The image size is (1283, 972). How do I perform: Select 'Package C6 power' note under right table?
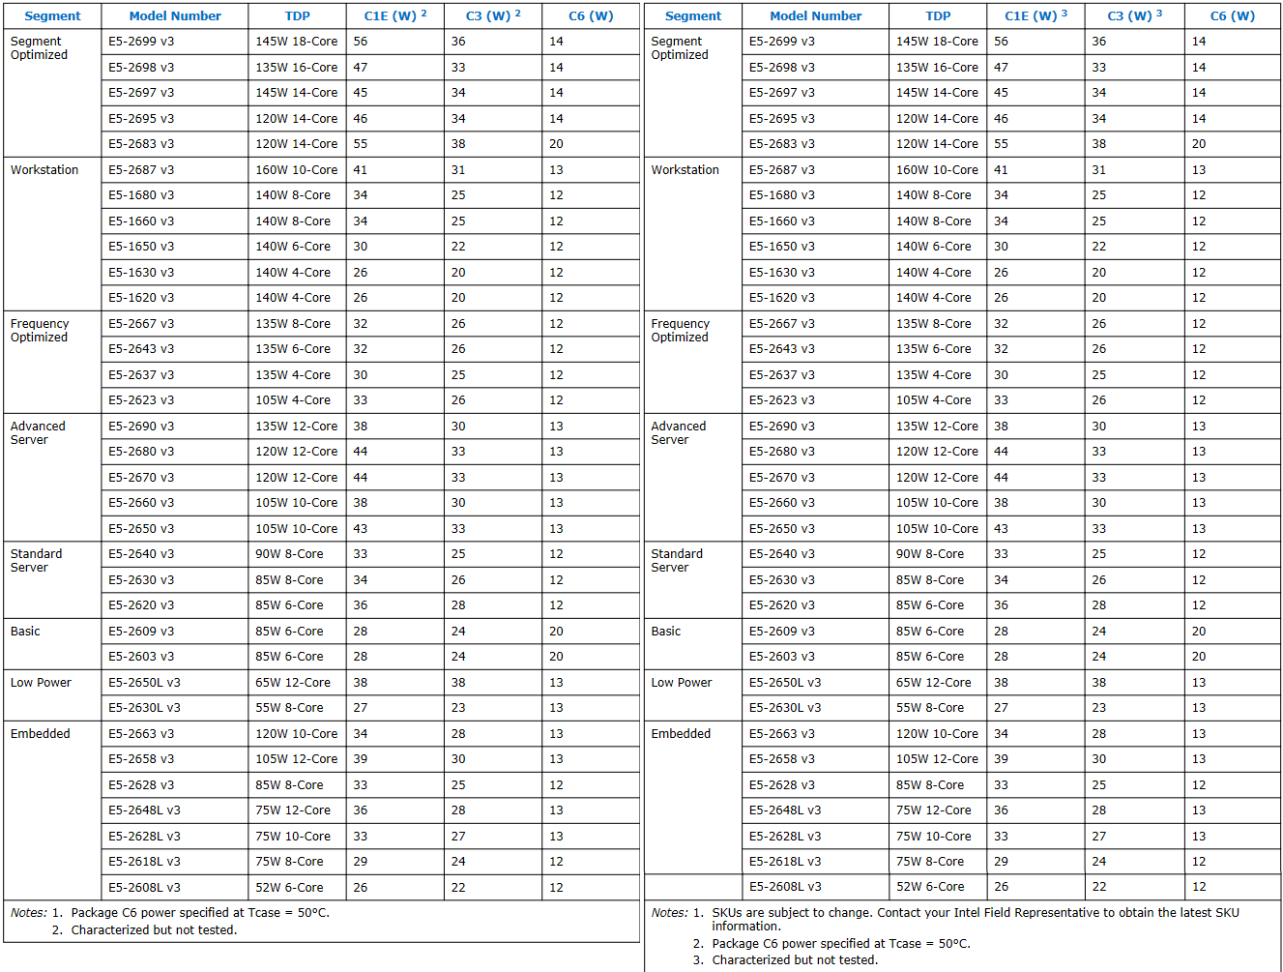[841, 944]
